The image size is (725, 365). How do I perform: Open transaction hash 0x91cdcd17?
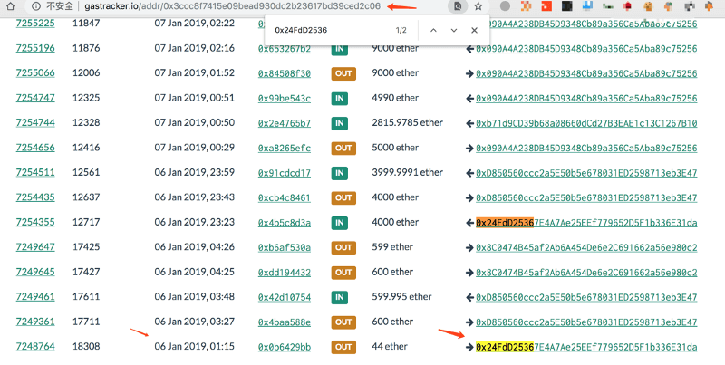pos(285,173)
